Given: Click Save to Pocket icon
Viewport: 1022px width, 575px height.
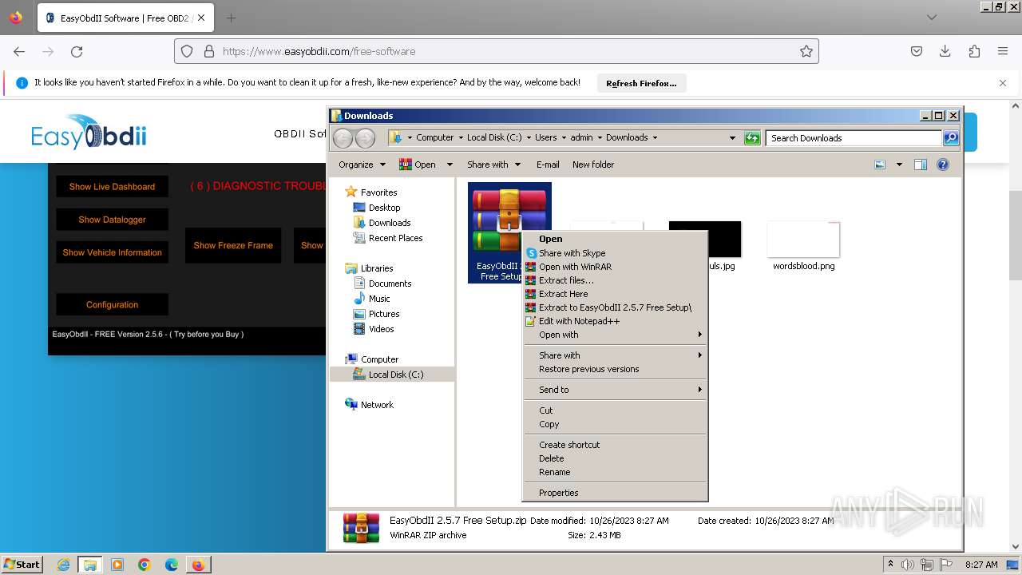Looking at the screenshot, I should [x=917, y=51].
